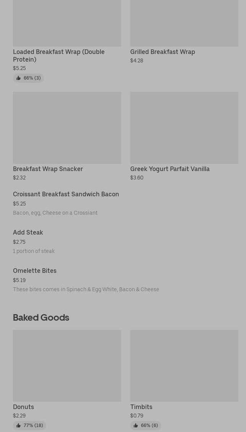Select the Add Steak menu item

click(x=28, y=233)
